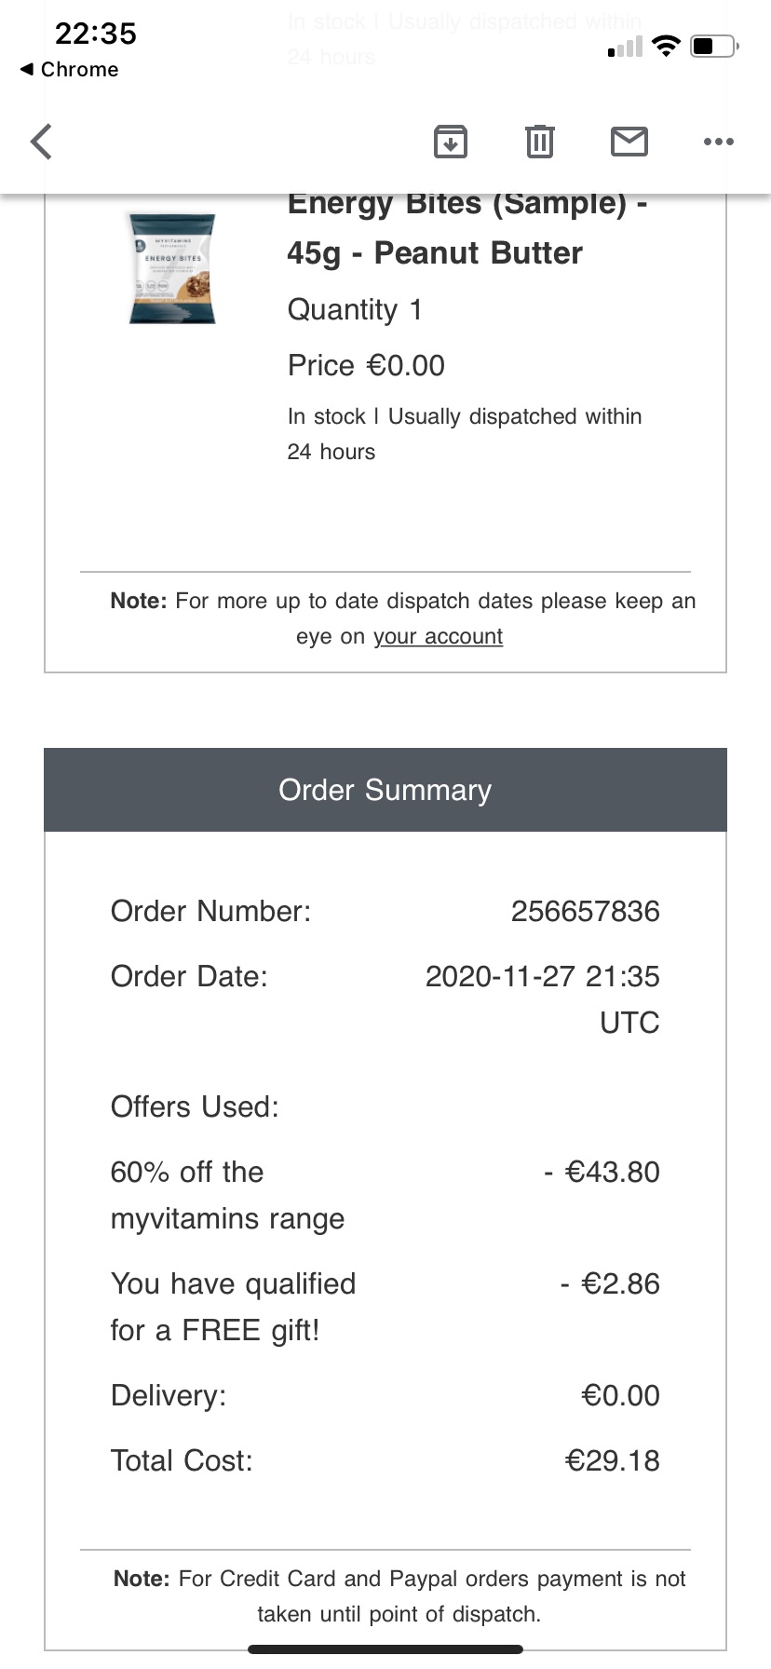Open the 'your account' link
Image resolution: width=771 pixels, height=1669 pixels.
pos(438,636)
